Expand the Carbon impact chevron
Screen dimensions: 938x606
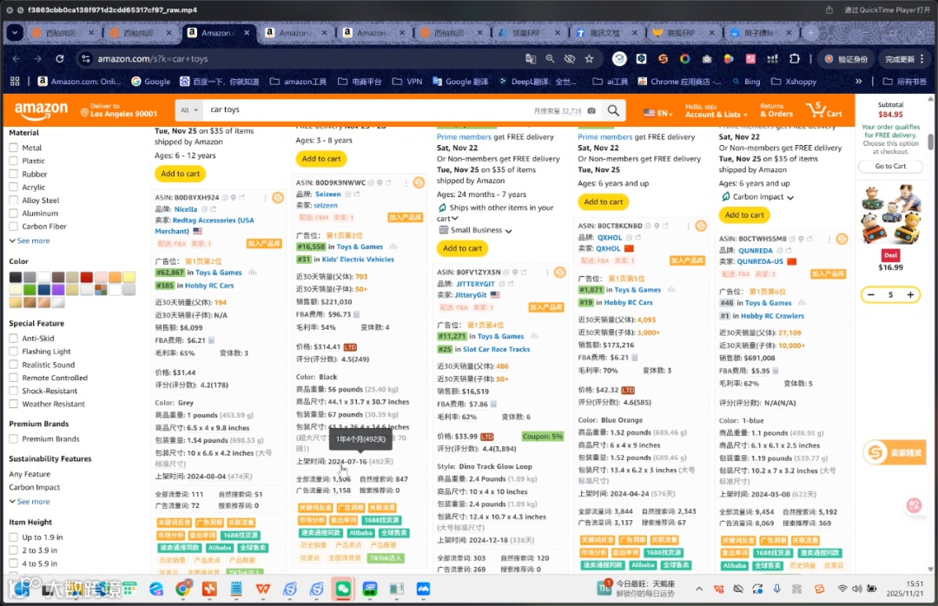790,197
